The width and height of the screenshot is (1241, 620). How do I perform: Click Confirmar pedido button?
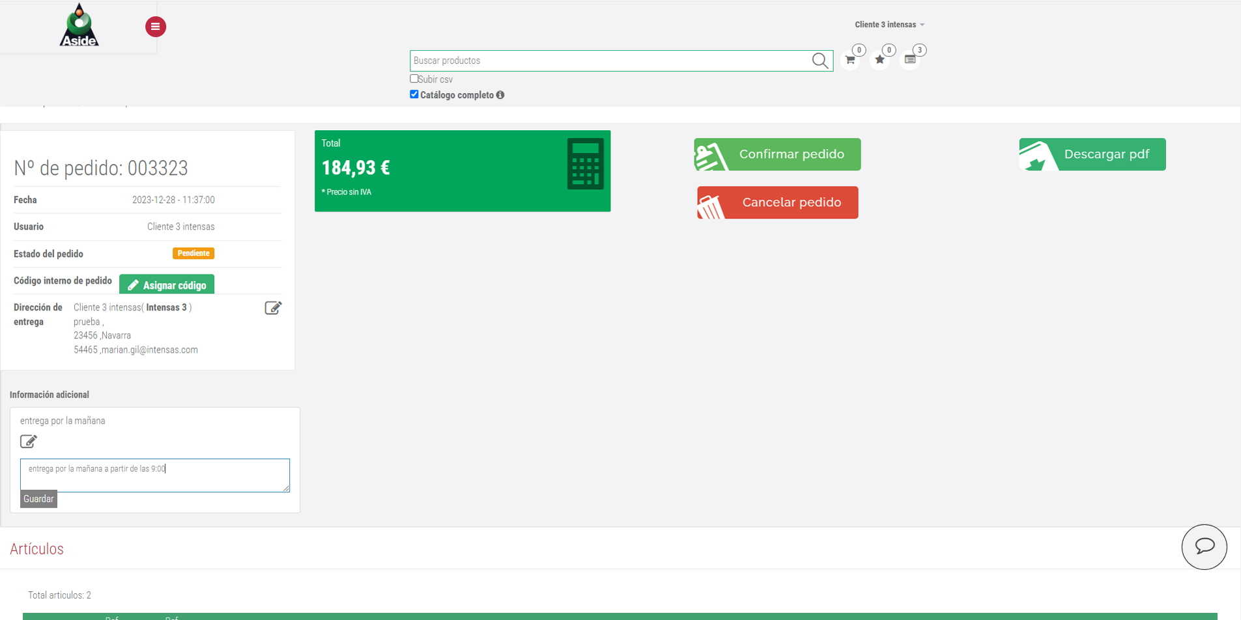777,154
